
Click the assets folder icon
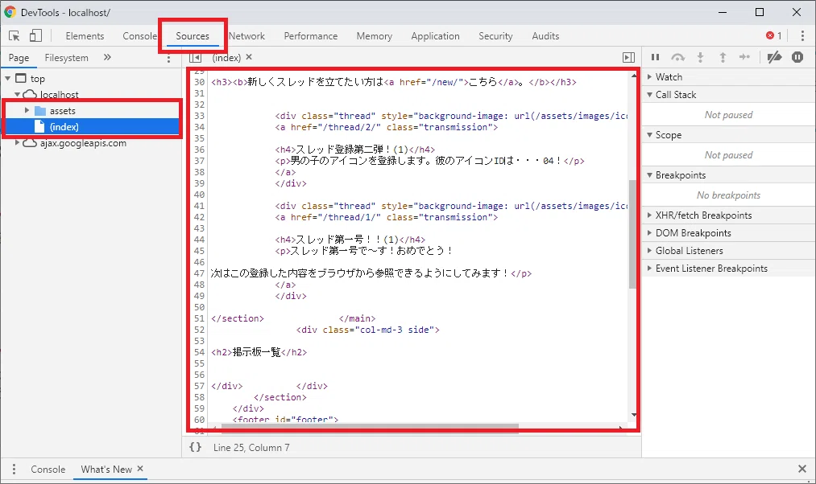[x=40, y=111]
